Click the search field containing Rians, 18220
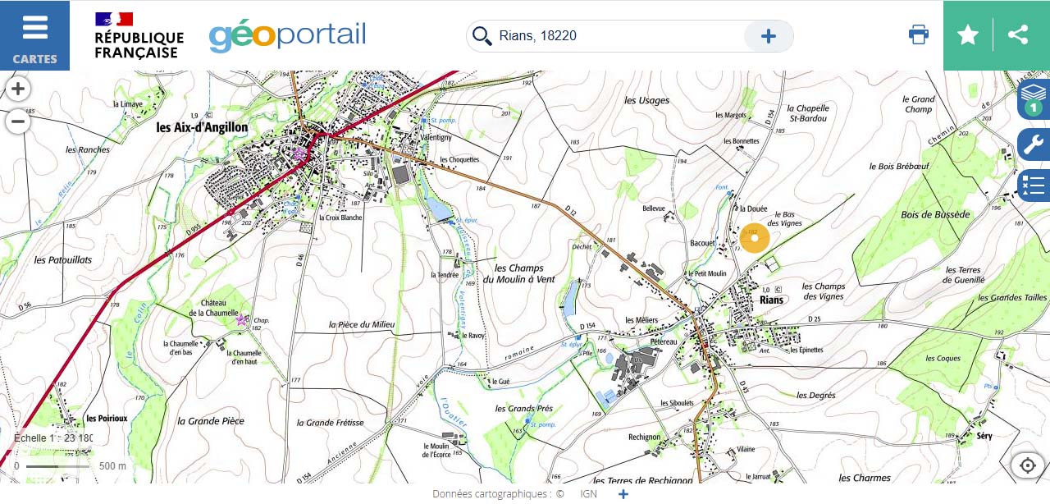Screen dimensions: 1050x504 615,36
